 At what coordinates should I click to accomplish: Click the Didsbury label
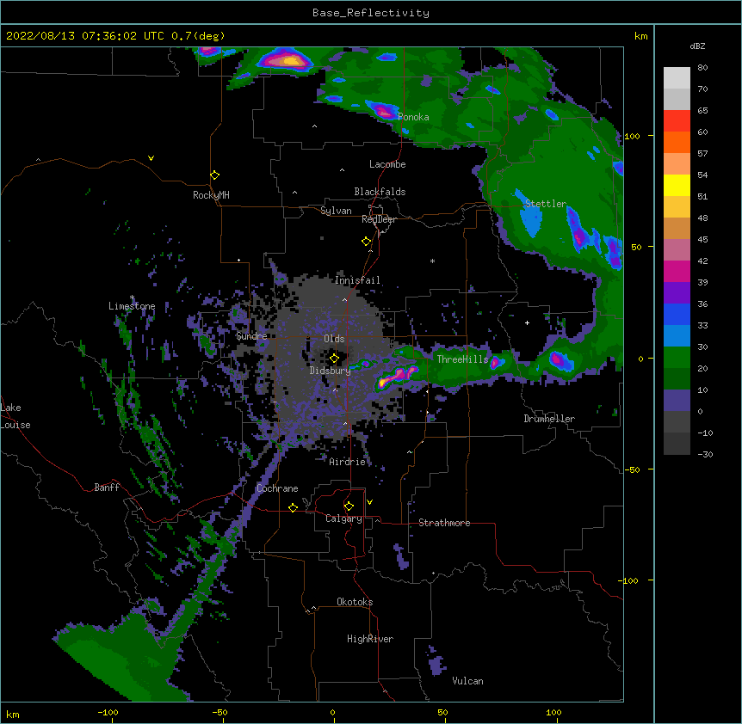pyautogui.click(x=331, y=371)
